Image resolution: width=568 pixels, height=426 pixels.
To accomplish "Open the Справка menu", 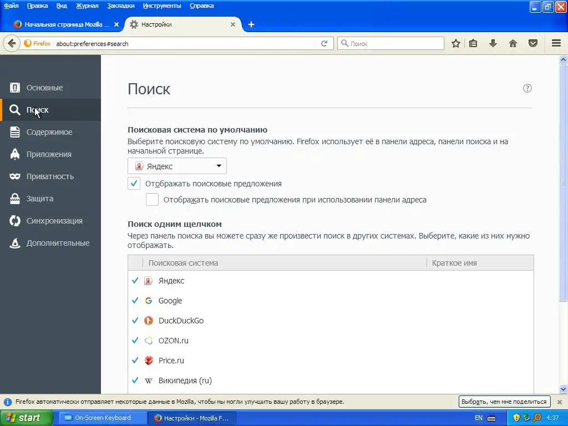I will [202, 6].
